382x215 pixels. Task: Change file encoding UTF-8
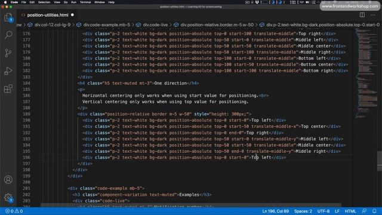324,211
